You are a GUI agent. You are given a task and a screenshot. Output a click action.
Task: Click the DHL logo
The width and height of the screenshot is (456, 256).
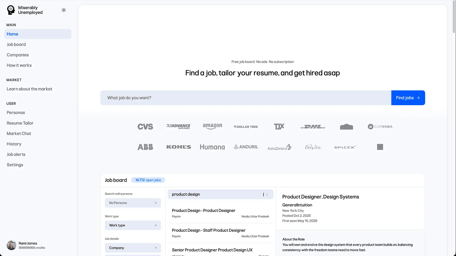[313, 127]
